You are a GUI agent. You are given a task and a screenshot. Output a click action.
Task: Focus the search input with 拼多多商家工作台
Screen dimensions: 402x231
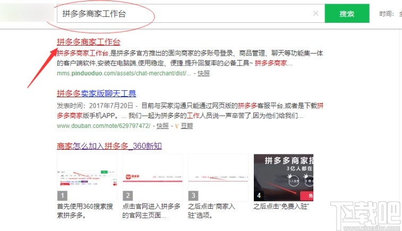(191, 13)
